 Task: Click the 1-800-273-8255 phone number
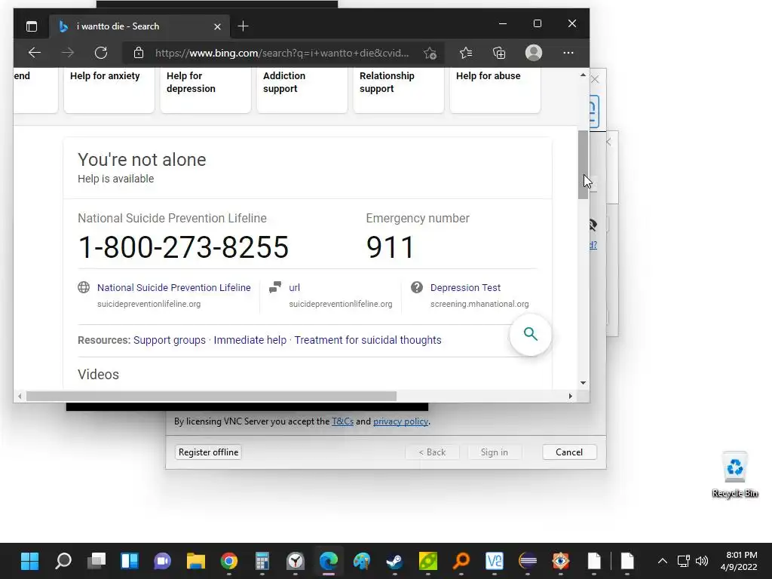coord(183,247)
